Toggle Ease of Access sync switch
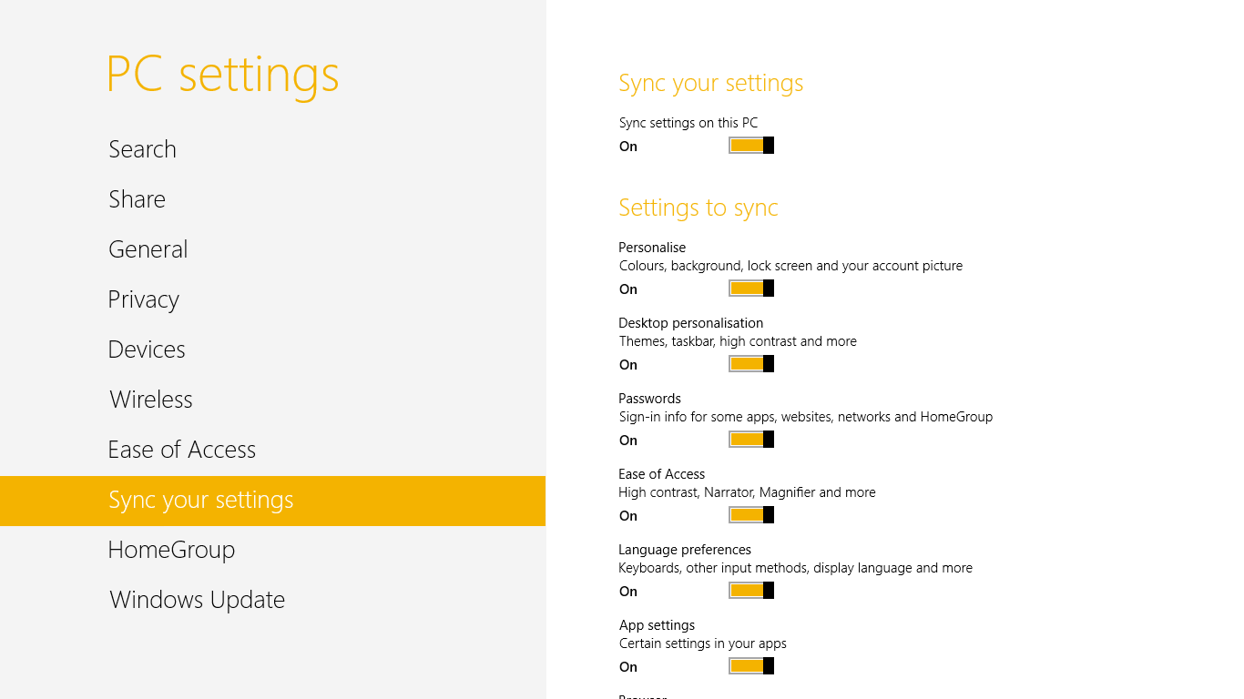The height and width of the screenshot is (699, 1244). [751, 515]
